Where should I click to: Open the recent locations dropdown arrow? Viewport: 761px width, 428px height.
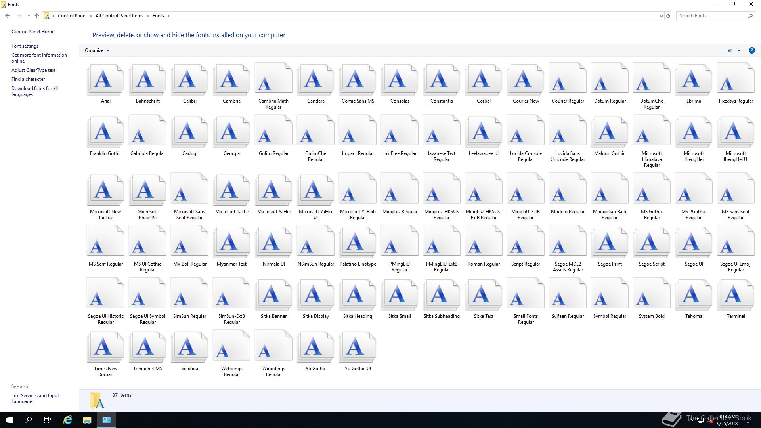[x=29, y=16]
